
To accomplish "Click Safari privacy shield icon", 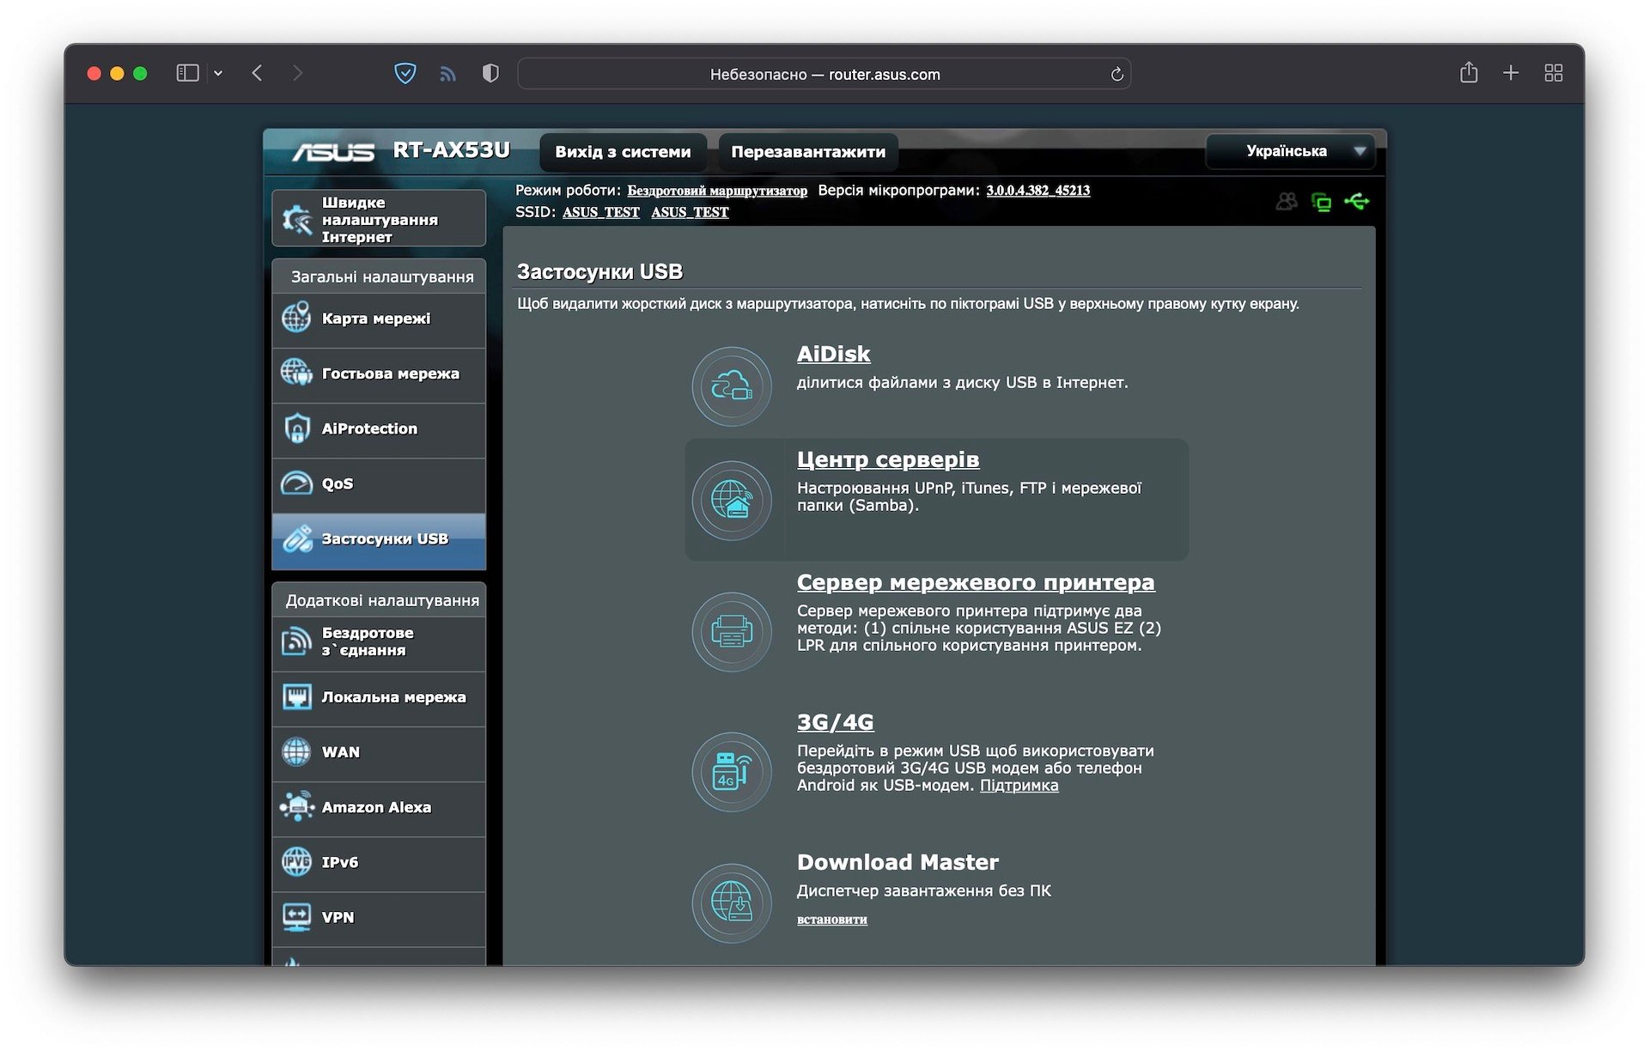I will [405, 74].
